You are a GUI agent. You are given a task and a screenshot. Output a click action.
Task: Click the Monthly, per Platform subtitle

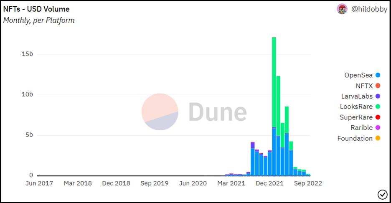39,20
